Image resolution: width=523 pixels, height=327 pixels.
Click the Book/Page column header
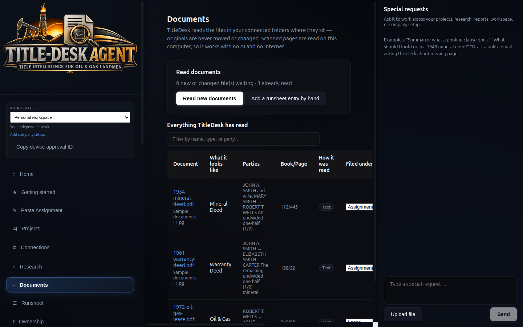click(294, 164)
